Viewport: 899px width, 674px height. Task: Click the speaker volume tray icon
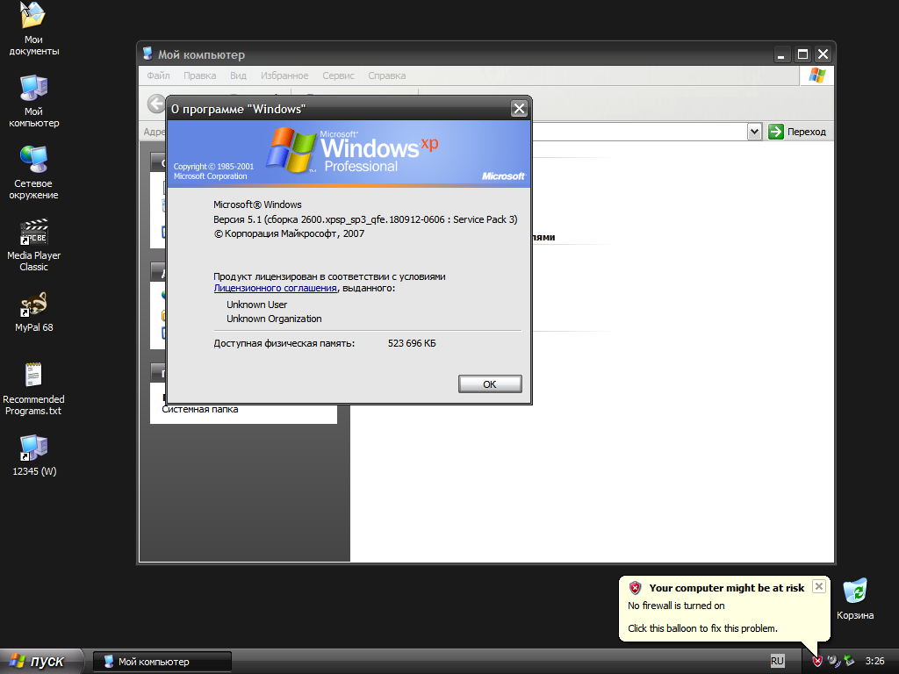click(833, 661)
